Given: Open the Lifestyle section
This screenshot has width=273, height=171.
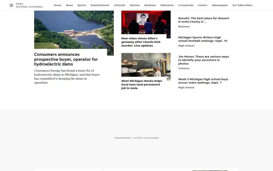Looking at the screenshot, I should [x=119, y=5].
